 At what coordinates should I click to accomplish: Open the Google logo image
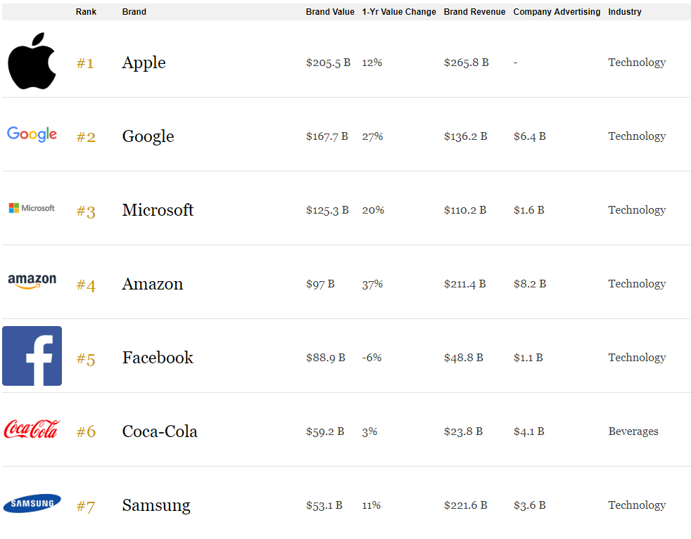[32, 134]
